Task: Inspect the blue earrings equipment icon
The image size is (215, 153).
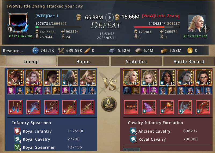Action: click(15, 107)
